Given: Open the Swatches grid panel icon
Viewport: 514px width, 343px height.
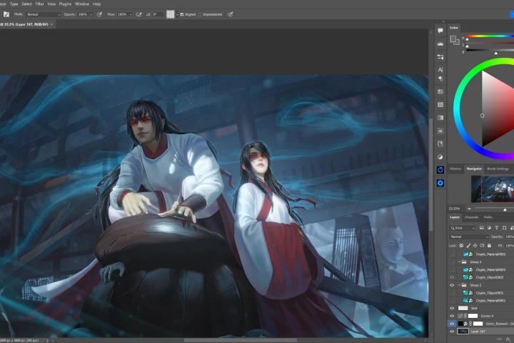Looking at the screenshot, I should (x=440, y=91).
